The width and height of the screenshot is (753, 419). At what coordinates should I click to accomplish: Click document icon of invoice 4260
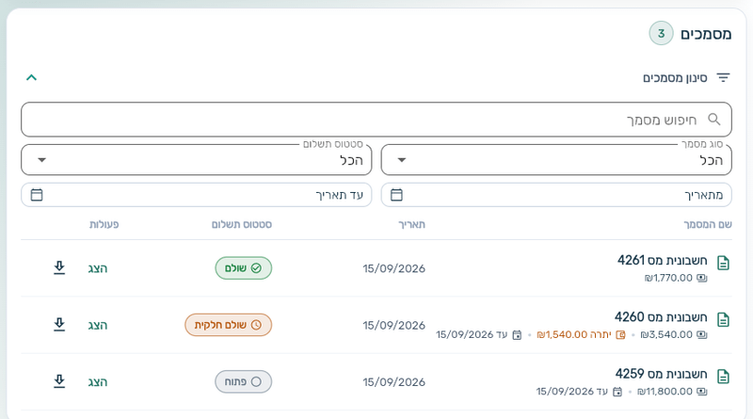tap(723, 320)
